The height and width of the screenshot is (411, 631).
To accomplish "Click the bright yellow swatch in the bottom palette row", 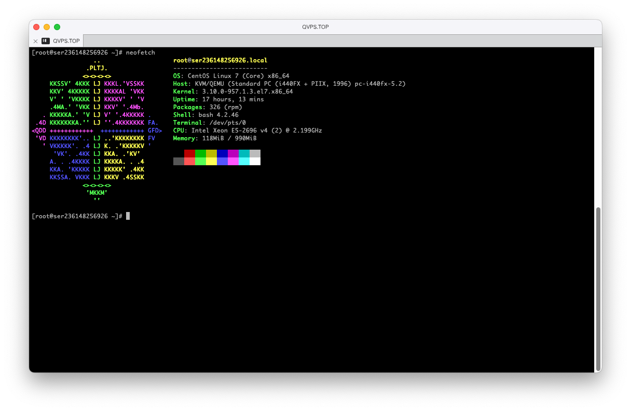I will 211,162.
